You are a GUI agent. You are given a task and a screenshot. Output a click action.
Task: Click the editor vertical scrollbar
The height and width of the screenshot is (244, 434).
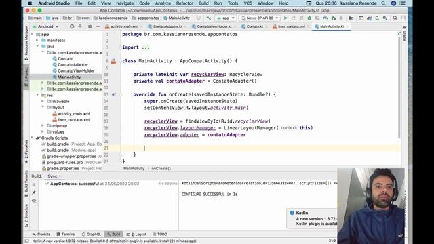click(x=399, y=87)
